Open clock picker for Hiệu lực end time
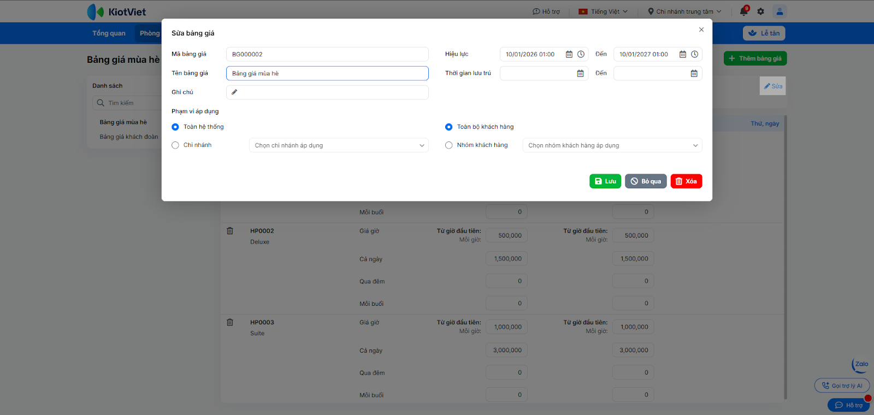 click(695, 55)
